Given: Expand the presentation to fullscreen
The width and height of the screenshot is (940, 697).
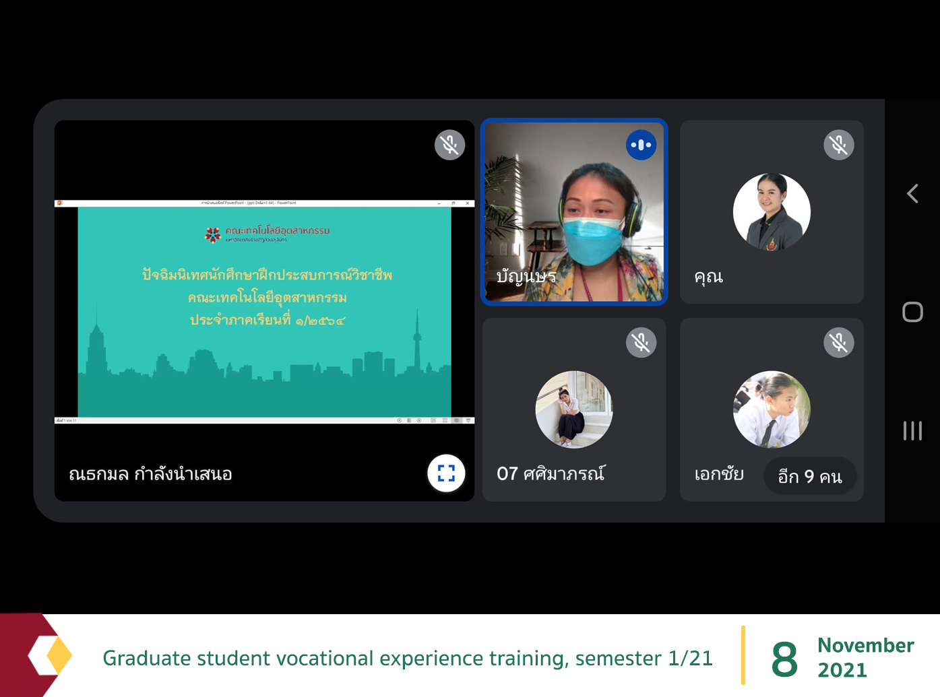Looking at the screenshot, I should (446, 473).
